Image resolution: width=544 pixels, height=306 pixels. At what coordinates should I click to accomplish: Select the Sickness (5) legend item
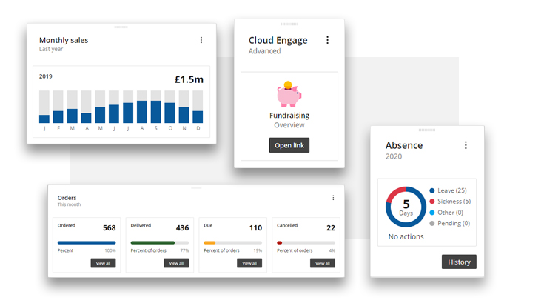[450, 201]
